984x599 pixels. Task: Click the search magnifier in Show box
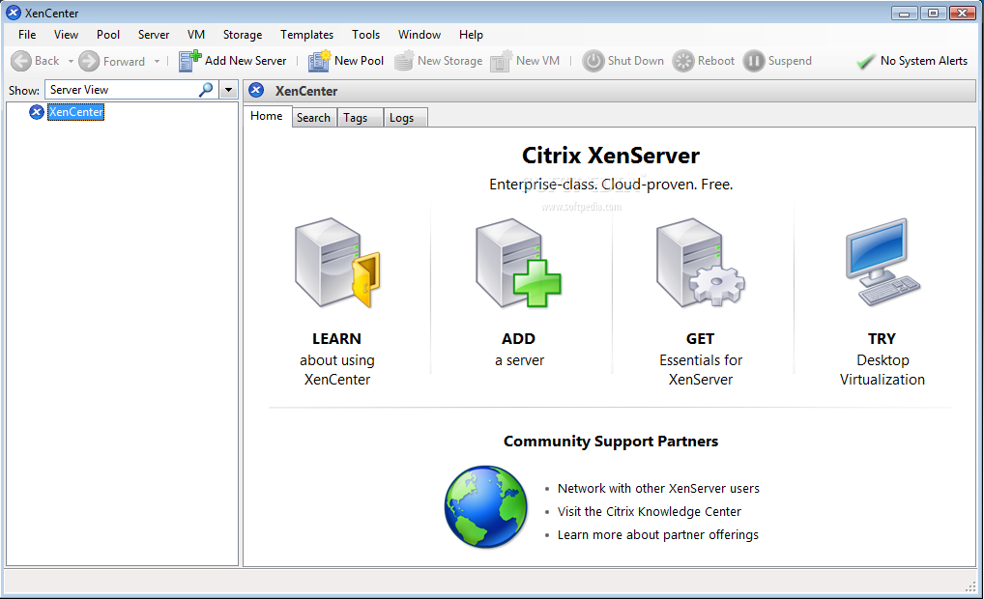(x=206, y=90)
